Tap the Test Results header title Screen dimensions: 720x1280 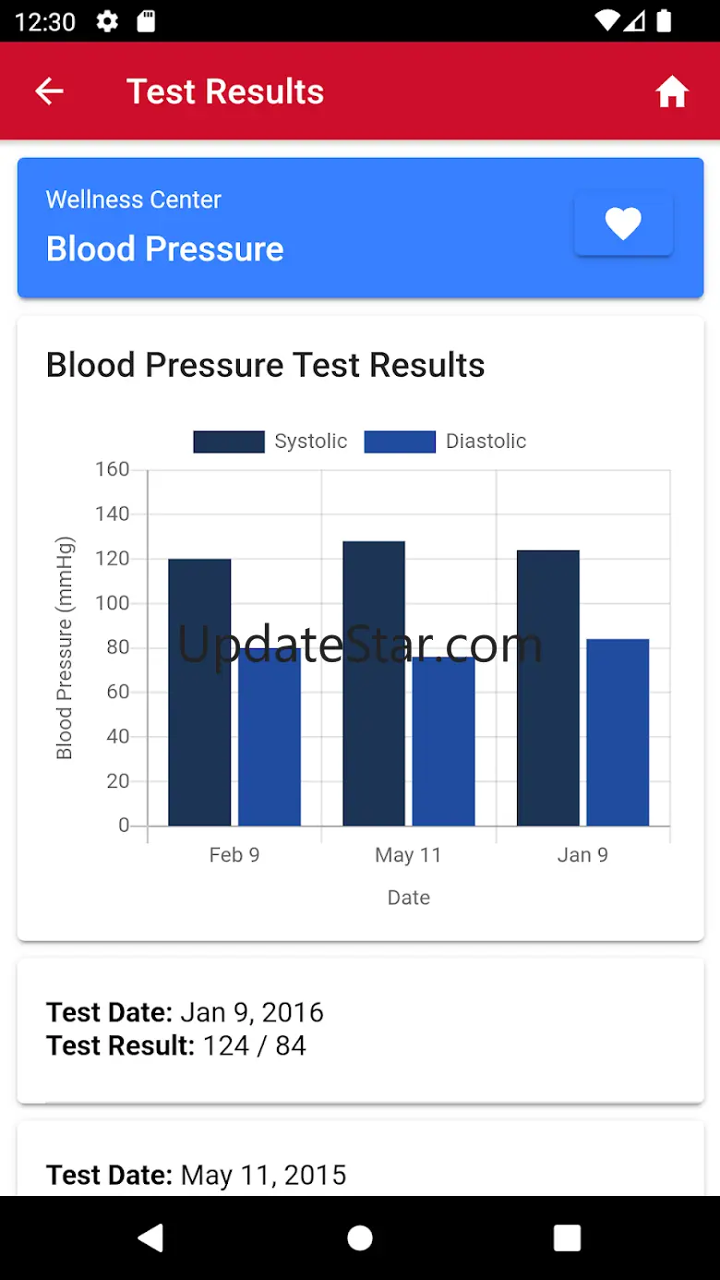click(x=225, y=91)
